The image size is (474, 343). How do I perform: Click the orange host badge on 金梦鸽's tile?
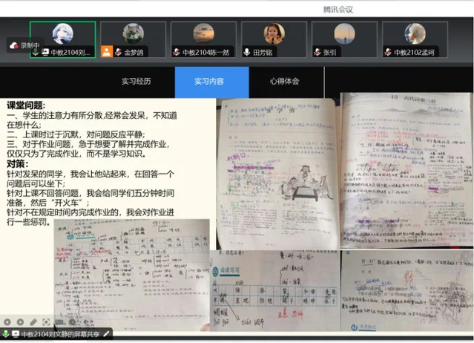point(107,52)
